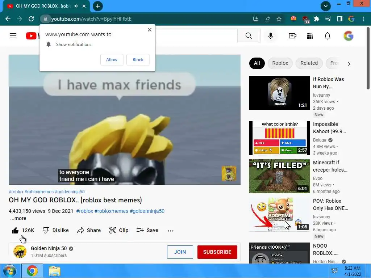Expand the description with ...more
The width and height of the screenshot is (371, 278).
18,218
